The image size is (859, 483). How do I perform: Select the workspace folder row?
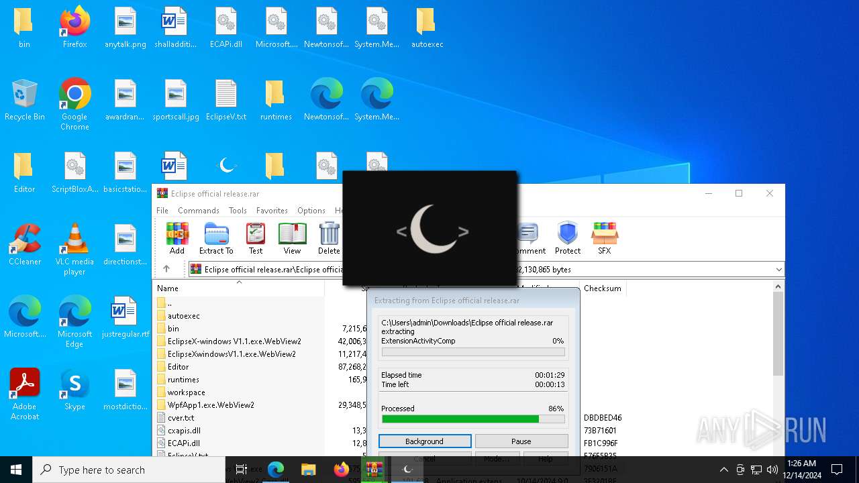186,392
